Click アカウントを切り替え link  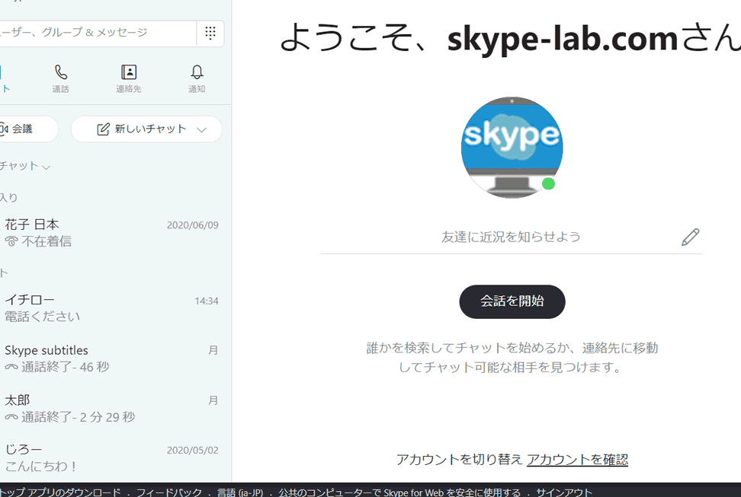point(459,459)
